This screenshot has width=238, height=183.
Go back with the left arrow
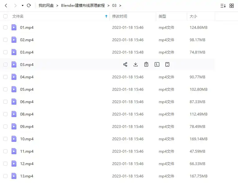click(6, 6)
